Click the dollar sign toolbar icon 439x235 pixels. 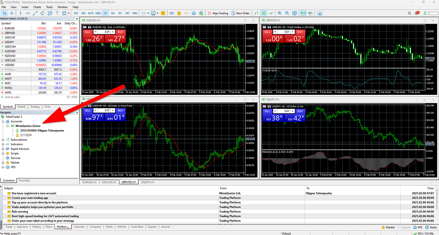(163, 13)
